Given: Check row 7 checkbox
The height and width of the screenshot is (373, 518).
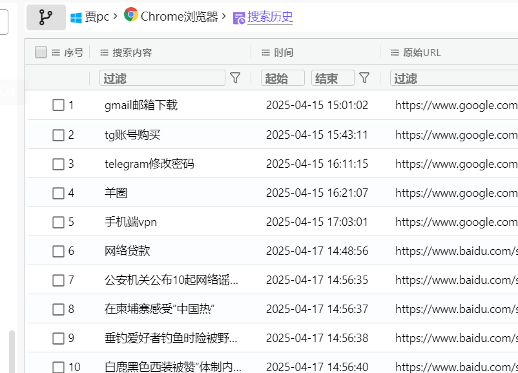Looking at the screenshot, I should point(59,280).
